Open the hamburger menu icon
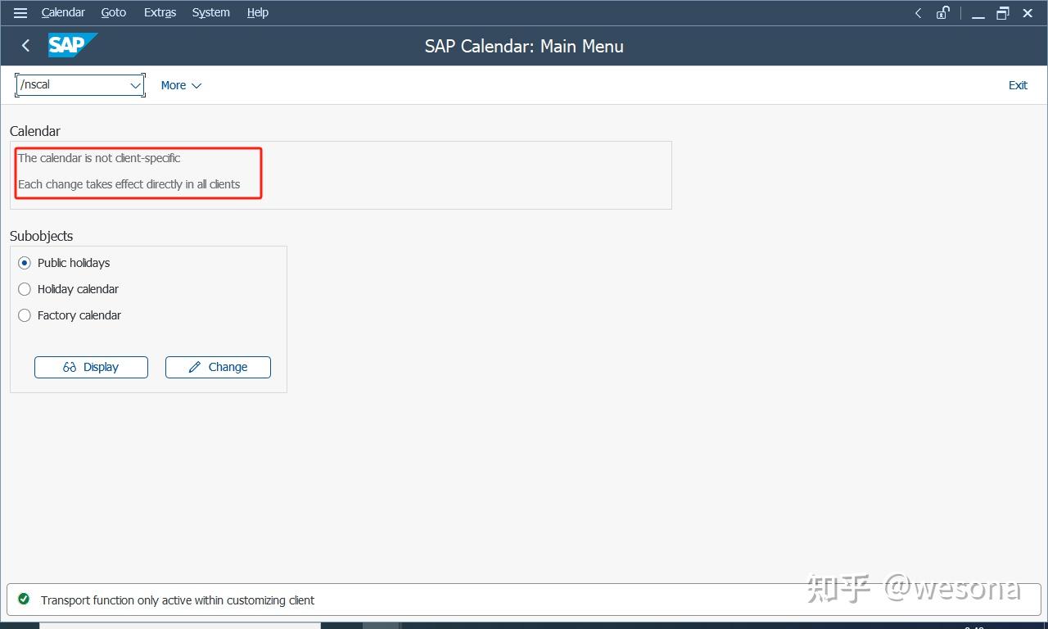 point(20,12)
